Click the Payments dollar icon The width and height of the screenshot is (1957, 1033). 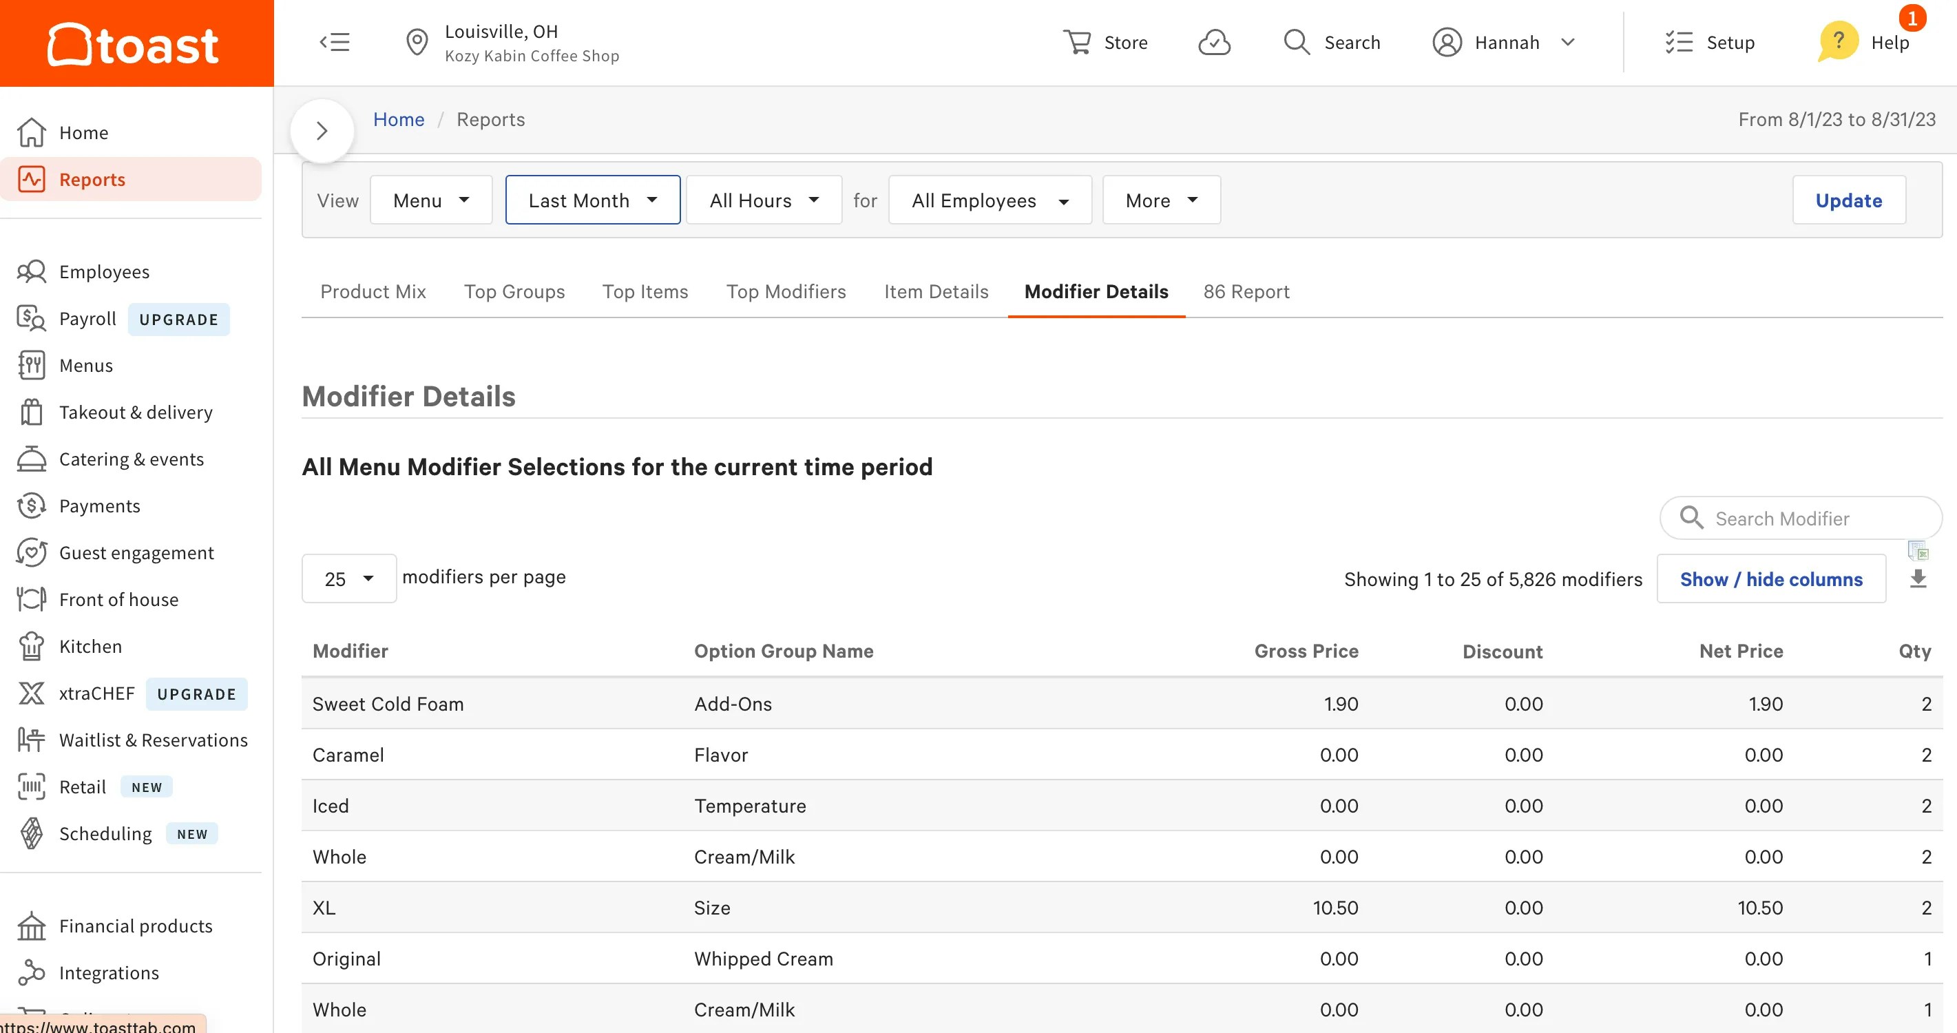coord(31,506)
